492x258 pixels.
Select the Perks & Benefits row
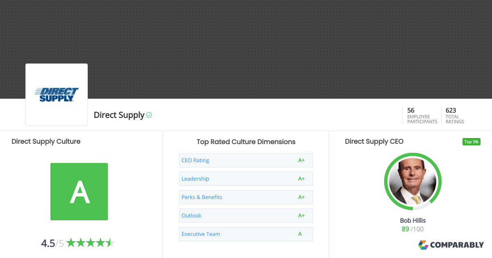[x=202, y=197]
